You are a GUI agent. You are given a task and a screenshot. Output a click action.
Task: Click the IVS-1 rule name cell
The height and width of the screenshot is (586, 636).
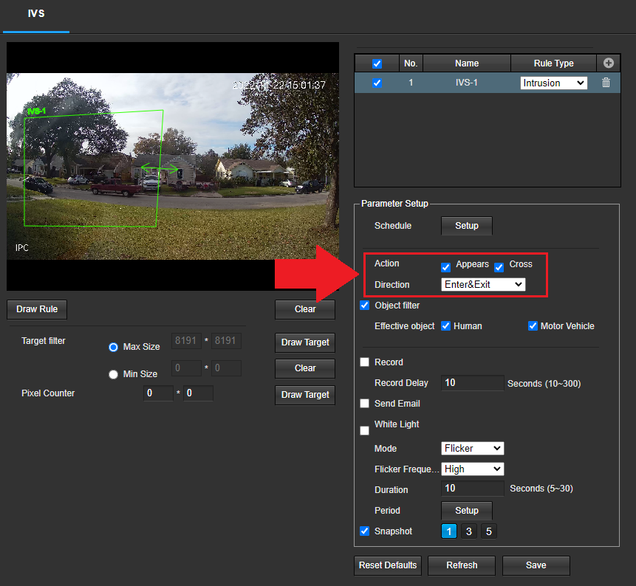(x=466, y=83)
